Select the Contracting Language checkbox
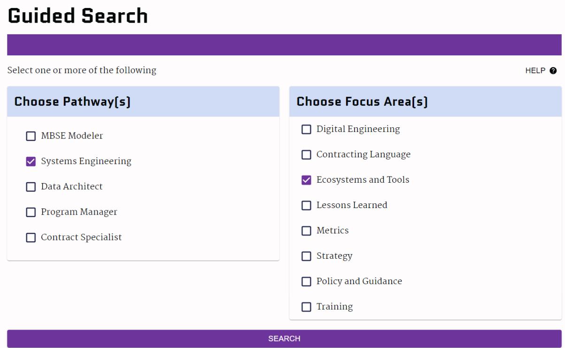The width and height of the screenshot is (565, 348). click(x=306, y=155)
